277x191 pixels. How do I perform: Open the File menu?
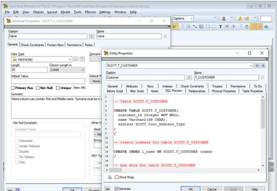(7, 12)
